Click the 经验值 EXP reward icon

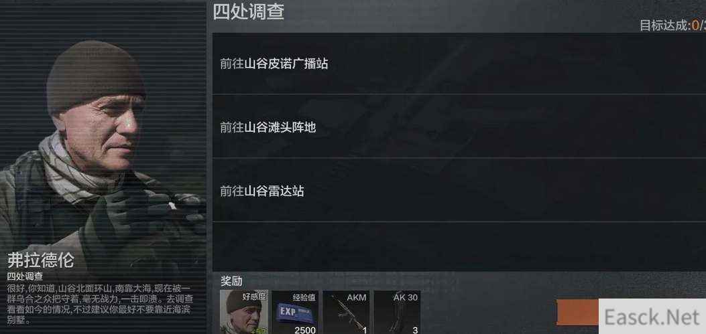pos(295,312)
